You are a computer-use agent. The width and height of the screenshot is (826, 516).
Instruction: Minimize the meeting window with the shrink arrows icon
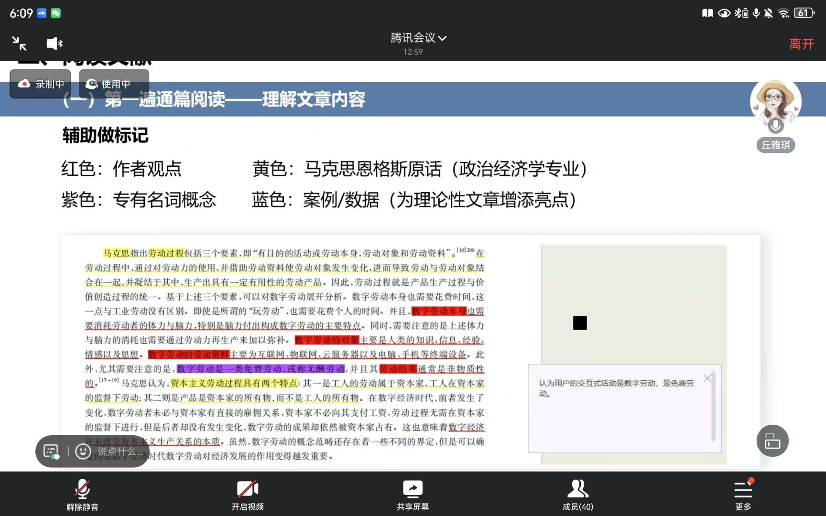[x=19, y=43]
